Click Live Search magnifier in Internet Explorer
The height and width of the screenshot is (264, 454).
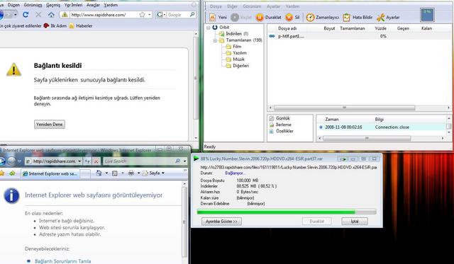click(178, 161)
